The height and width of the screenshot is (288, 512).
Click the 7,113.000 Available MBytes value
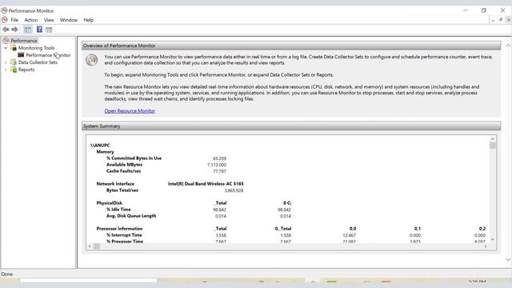tap(217, 165)
